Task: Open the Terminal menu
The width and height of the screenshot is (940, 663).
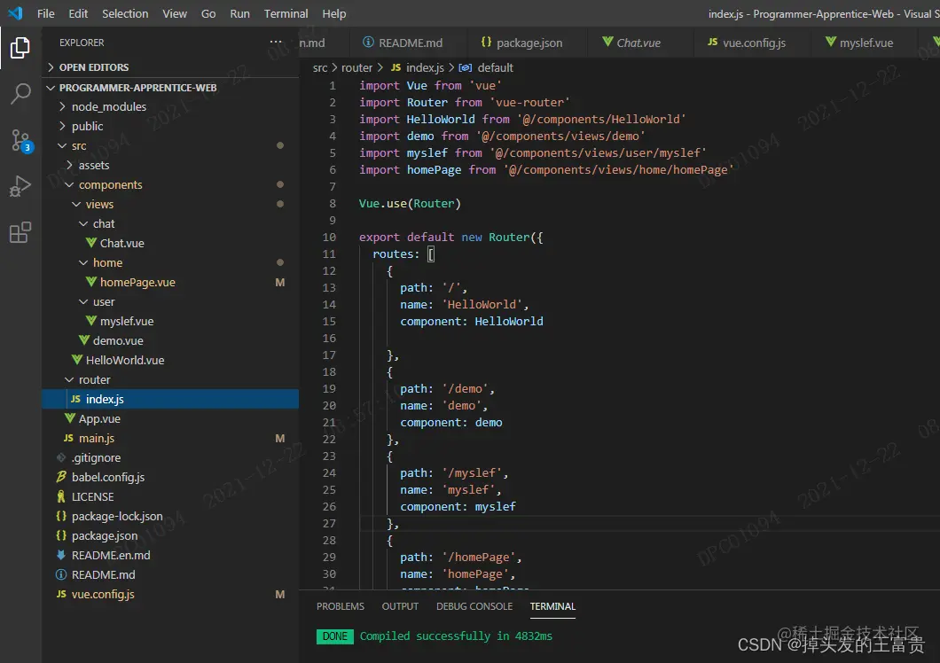Action: 286,13
